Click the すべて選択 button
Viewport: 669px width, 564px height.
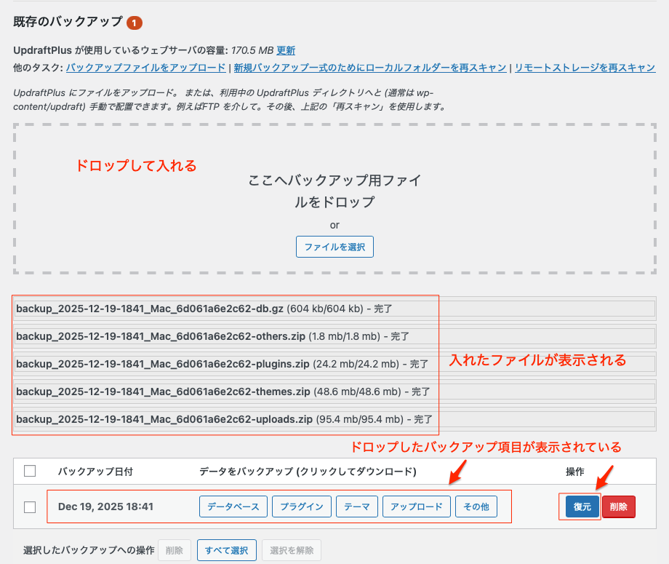click(226, 550)
